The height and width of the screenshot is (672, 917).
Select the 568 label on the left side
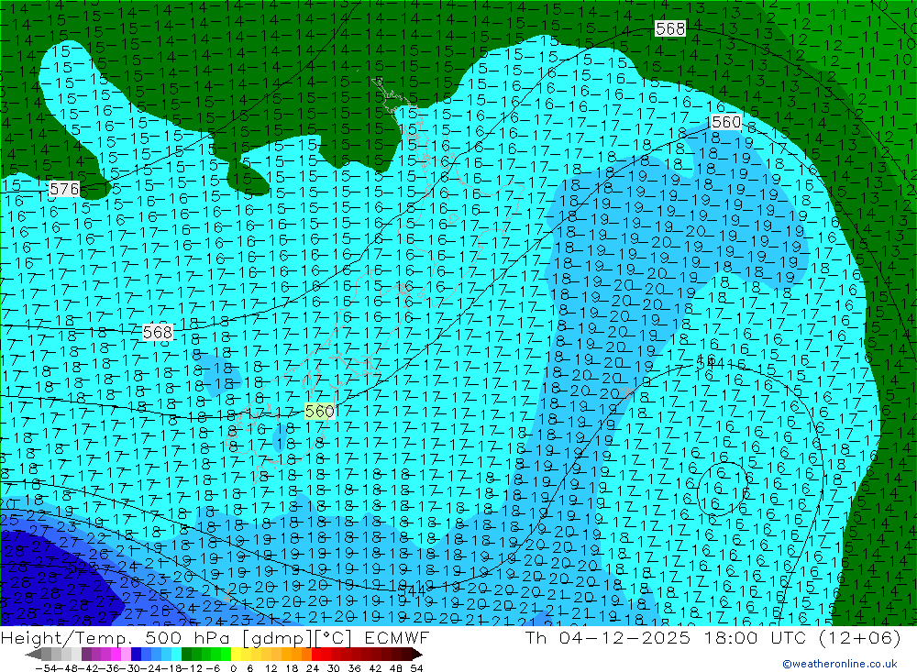pyautogui.click(x=158, y=332)
